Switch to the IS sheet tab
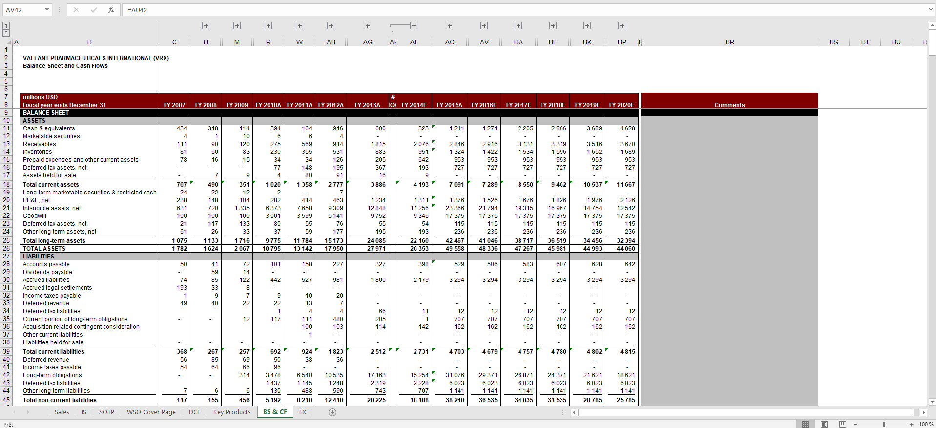The height and width of the screenshot is (428, 936). (x=84, y=412)
